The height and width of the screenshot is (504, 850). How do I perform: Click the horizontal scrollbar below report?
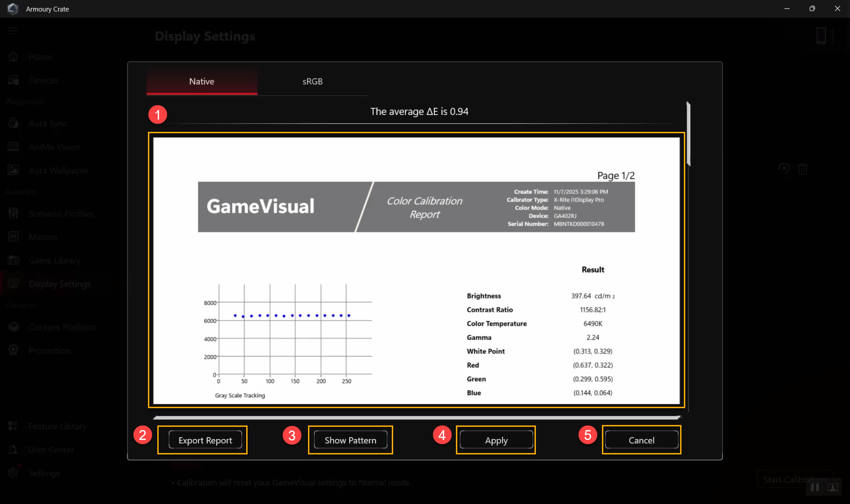click(417, 418)
